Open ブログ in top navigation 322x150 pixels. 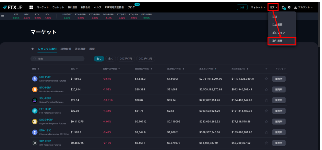131,7
